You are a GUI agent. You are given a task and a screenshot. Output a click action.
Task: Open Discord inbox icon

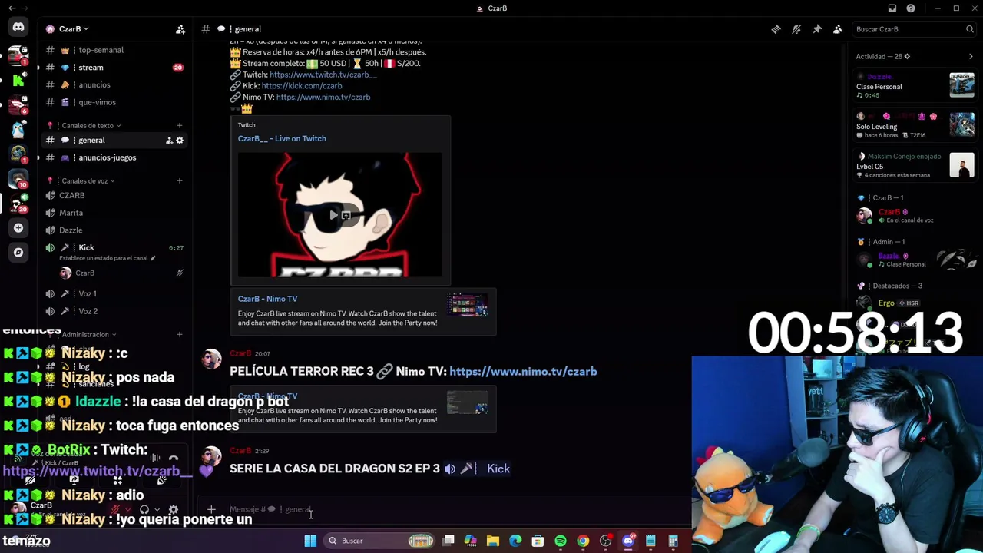[892, 8]
